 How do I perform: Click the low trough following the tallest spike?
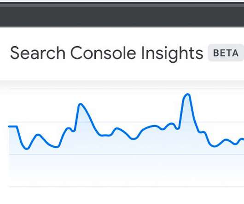(215, 146)
